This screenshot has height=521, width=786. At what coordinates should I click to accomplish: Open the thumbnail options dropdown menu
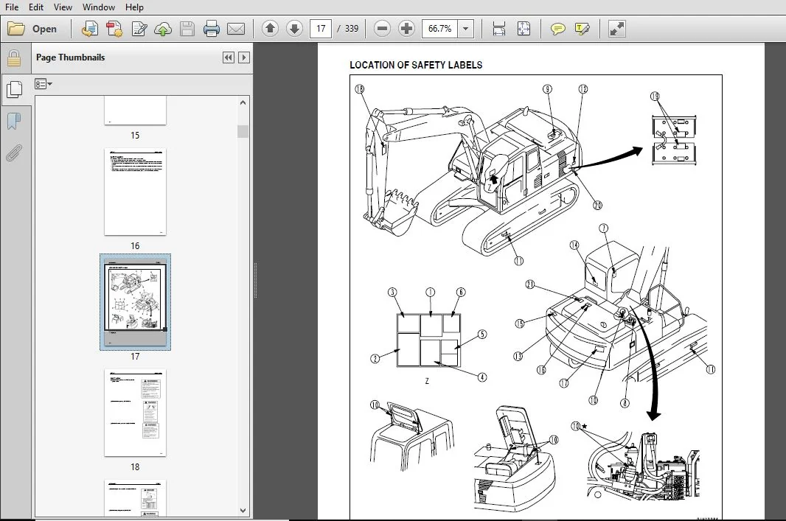point(44,84)
